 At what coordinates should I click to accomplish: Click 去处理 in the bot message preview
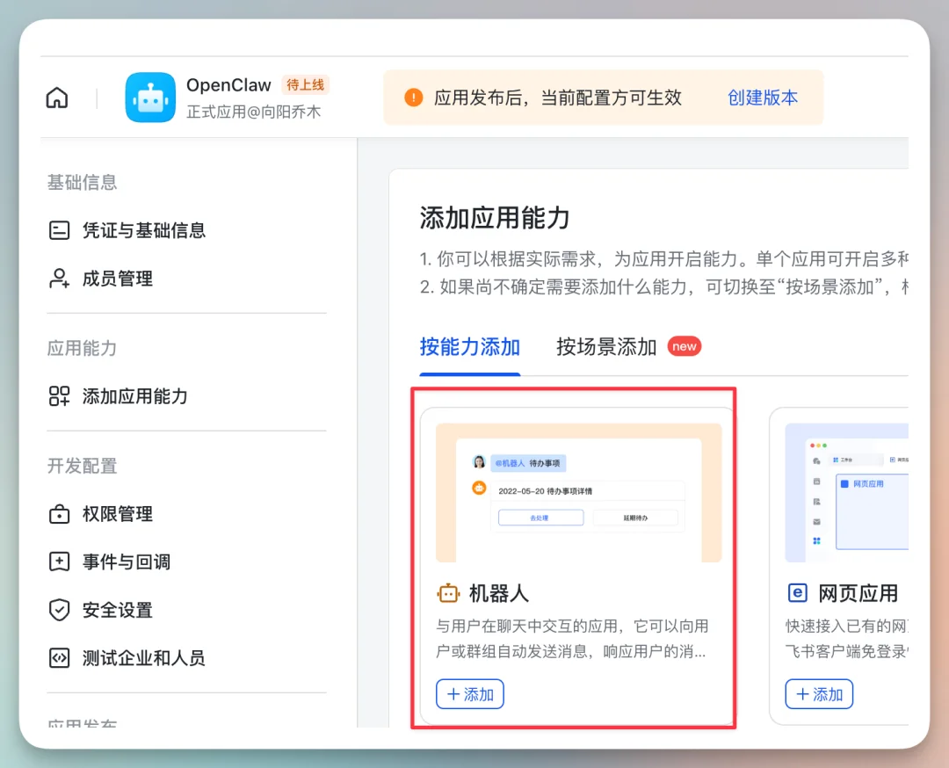coord(540,518)
